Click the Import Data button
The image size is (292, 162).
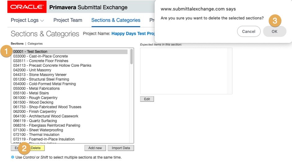(121, 148)
